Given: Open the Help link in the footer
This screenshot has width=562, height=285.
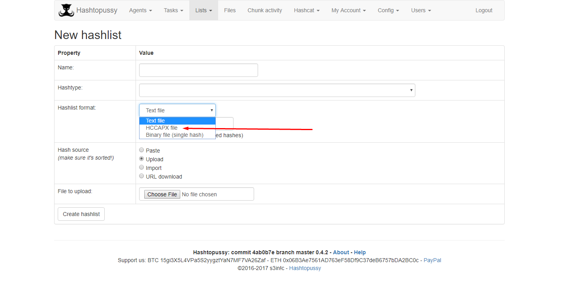Looking at the screenshot, I should pos(360,252).
